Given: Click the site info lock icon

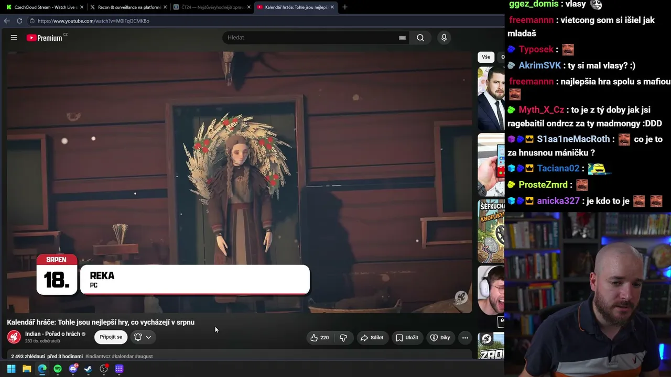Looking at the screenshot, I should (x=32, y=21).
